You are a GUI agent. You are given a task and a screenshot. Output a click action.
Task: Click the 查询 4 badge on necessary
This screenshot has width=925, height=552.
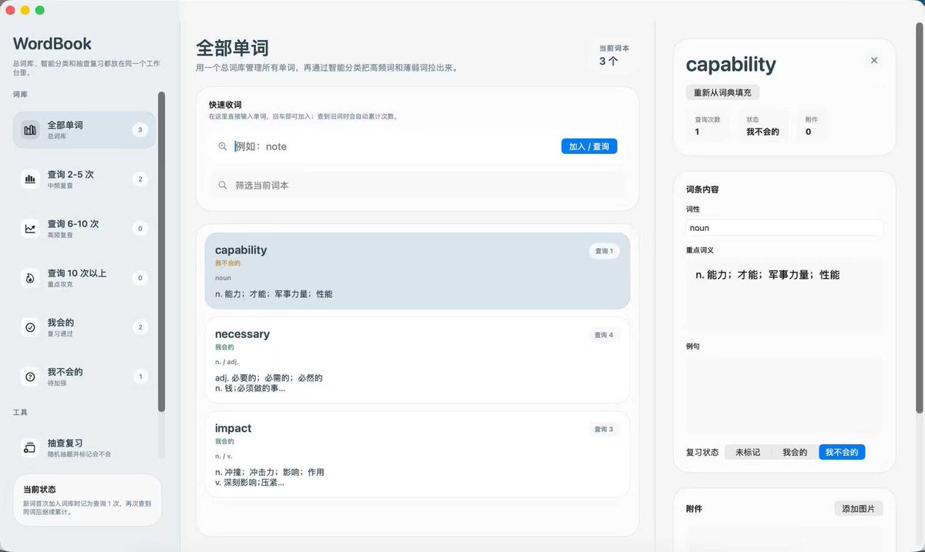point(604,335)
